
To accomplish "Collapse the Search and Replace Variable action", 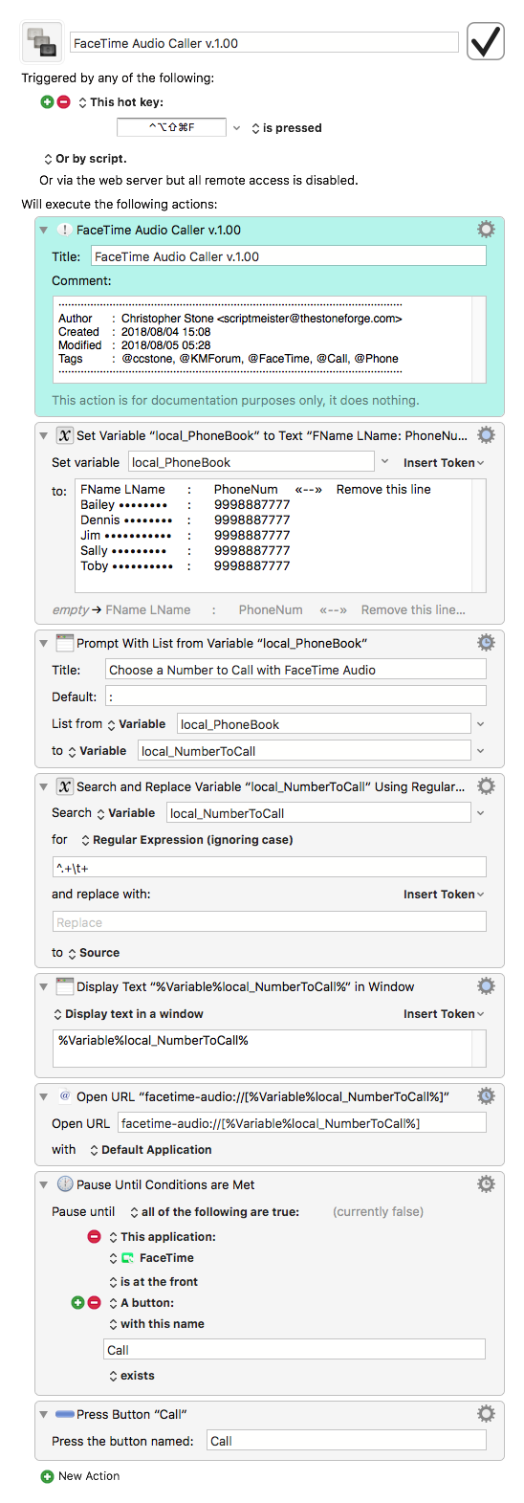I will (43, 786).
